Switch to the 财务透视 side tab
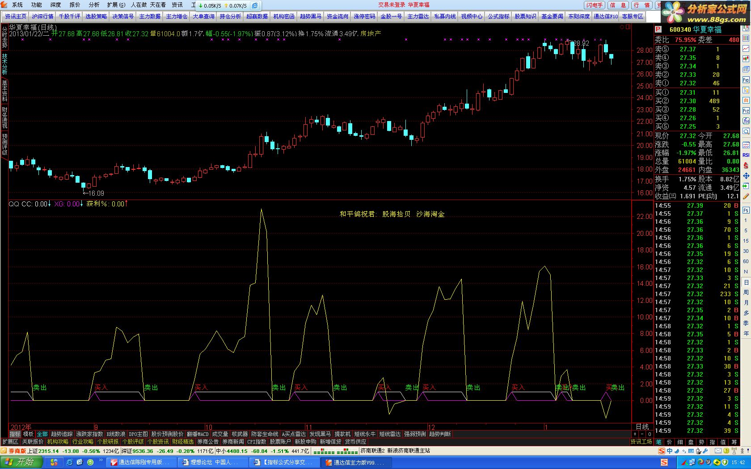The height and width of the screenshot is (469, 751). 4,117
